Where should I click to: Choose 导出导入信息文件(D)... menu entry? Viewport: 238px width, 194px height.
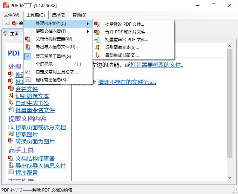(x=58, y=47)
